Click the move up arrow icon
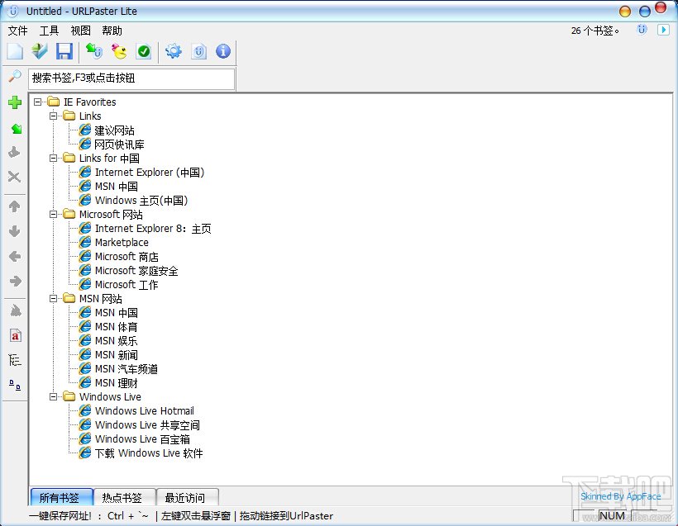The image size is (678, 526). [15, 206]
